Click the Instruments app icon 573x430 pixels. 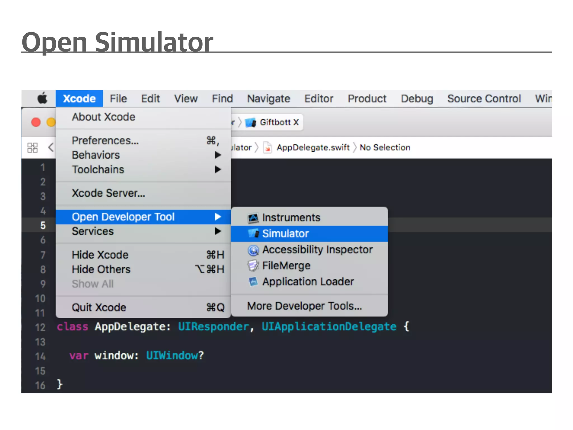pyautogui.click(x=253, y=218)
